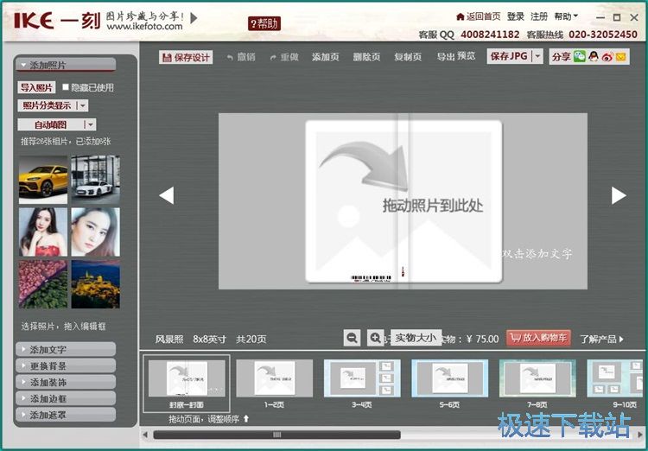The width and height of the screenshot is (648, 451).
Task: Click the play arrow next to logo slogan
Action: (194, 18)
